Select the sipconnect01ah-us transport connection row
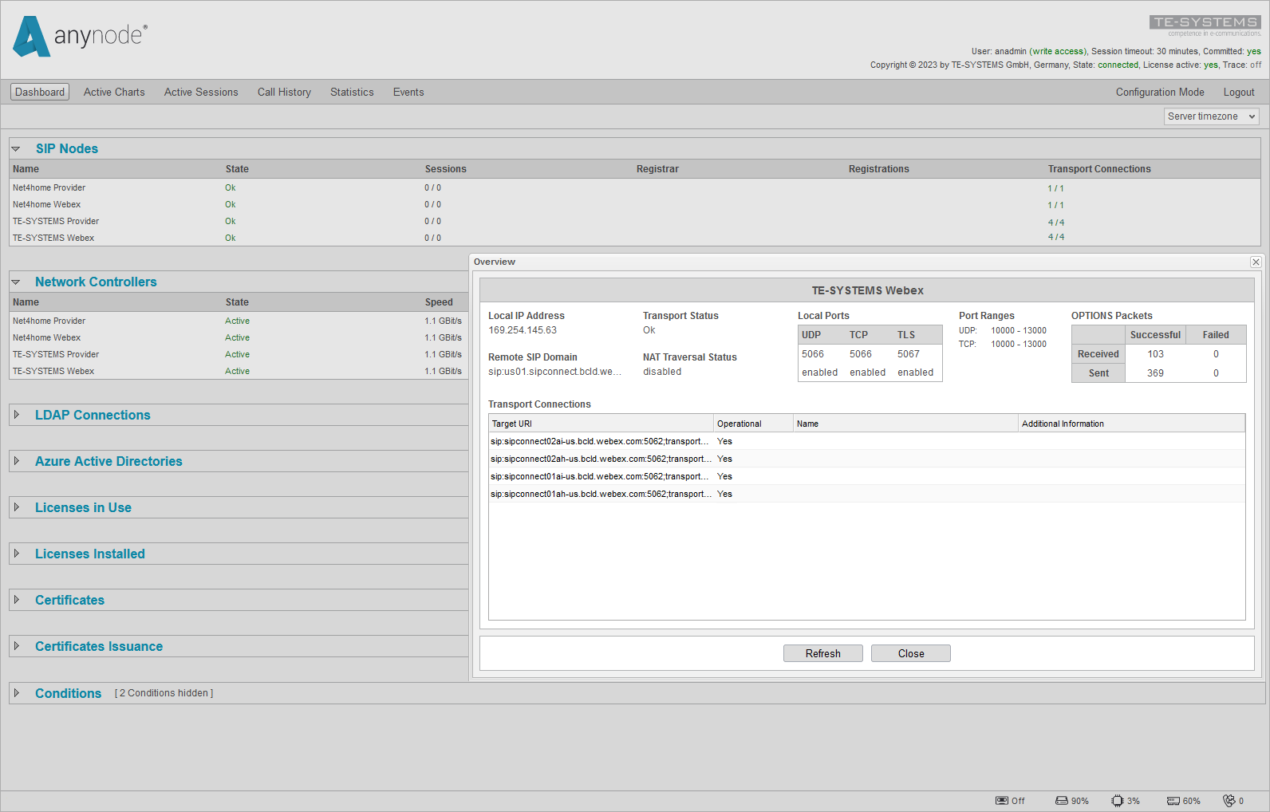Viewport: 1270px width, 812px height. [x=866, y=494]
